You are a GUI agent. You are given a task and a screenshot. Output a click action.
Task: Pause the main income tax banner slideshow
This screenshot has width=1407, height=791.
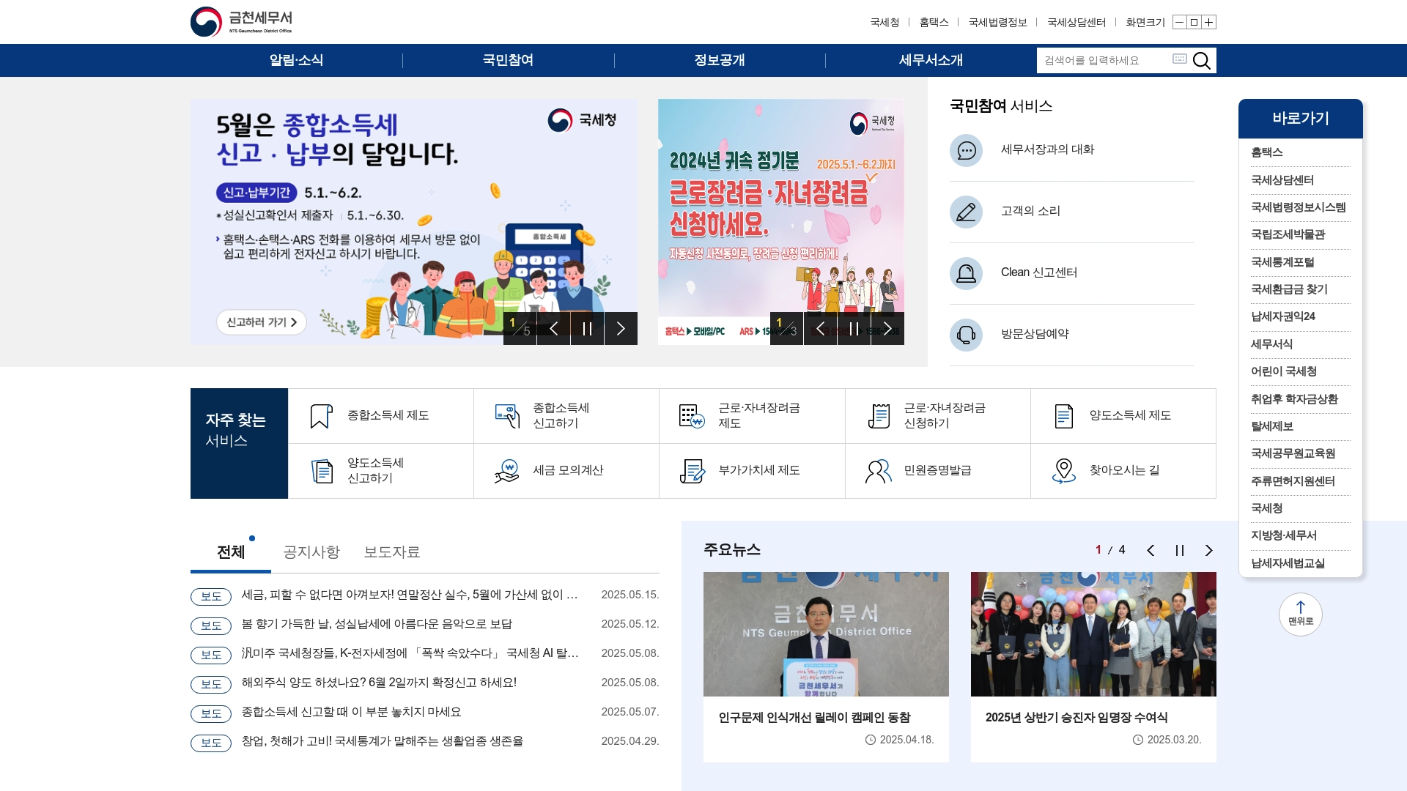coord(587,328)
